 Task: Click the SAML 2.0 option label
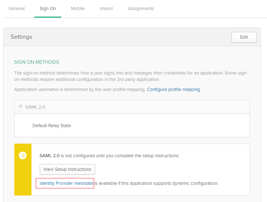pyautogui.click(x=35, y=107)
